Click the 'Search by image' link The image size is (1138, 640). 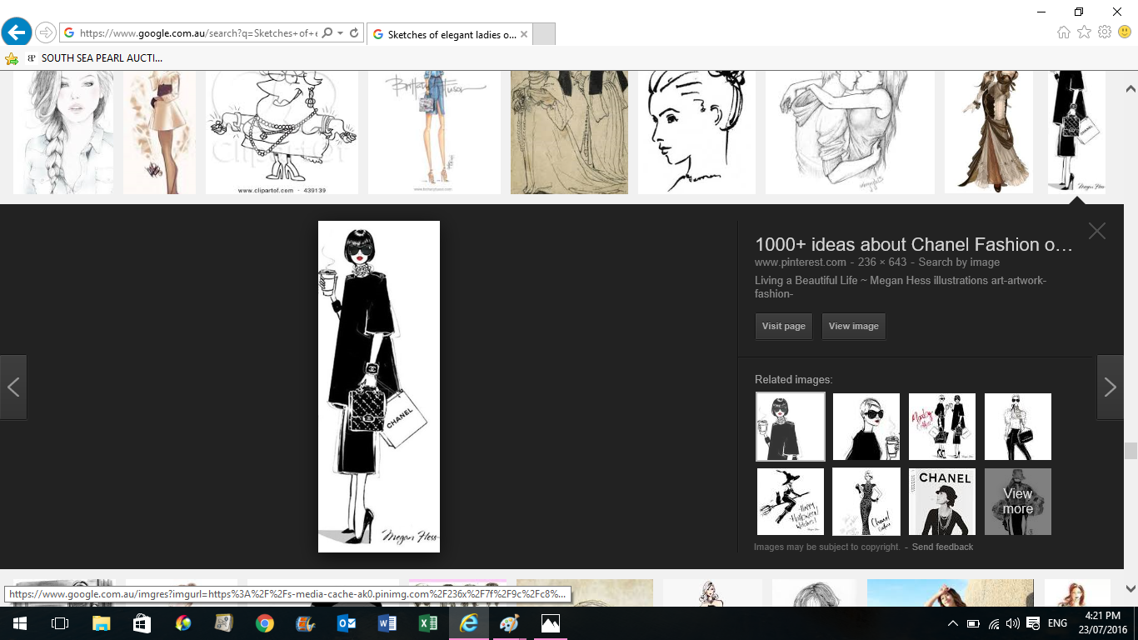coord(959,262)
